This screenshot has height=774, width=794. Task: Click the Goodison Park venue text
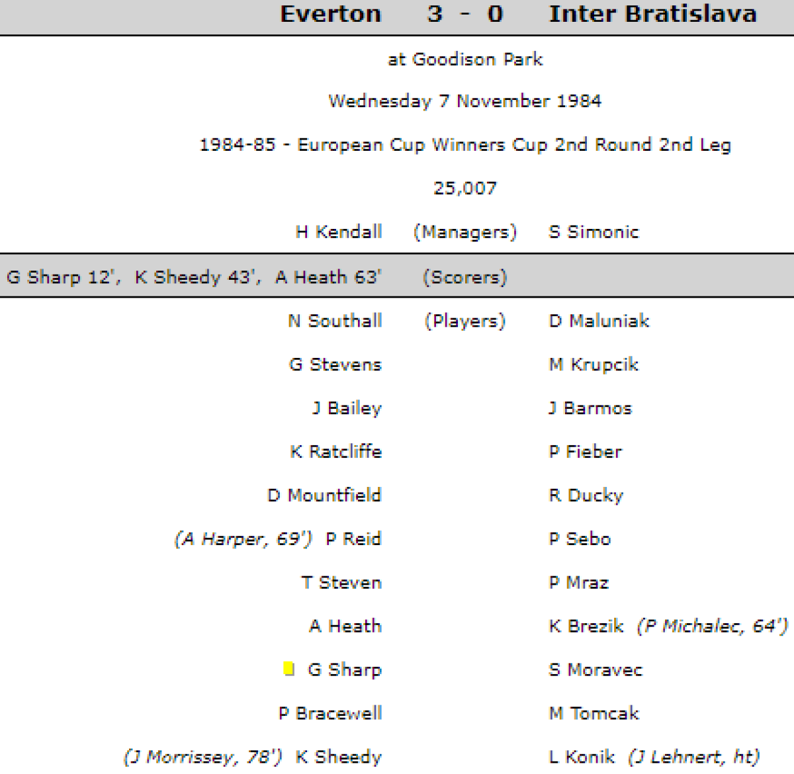tap(477, 60)
